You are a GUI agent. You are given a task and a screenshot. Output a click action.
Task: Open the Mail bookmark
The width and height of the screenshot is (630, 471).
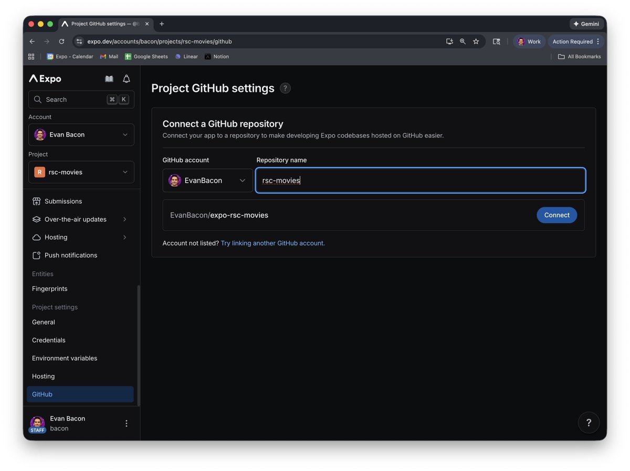109,57
